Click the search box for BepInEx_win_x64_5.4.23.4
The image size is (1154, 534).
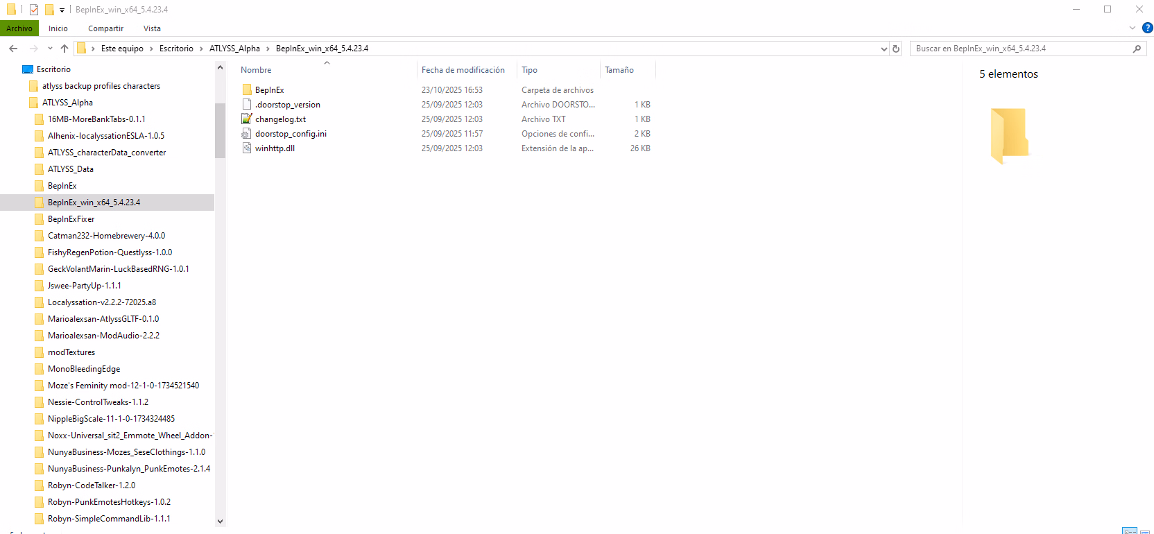1019,49
